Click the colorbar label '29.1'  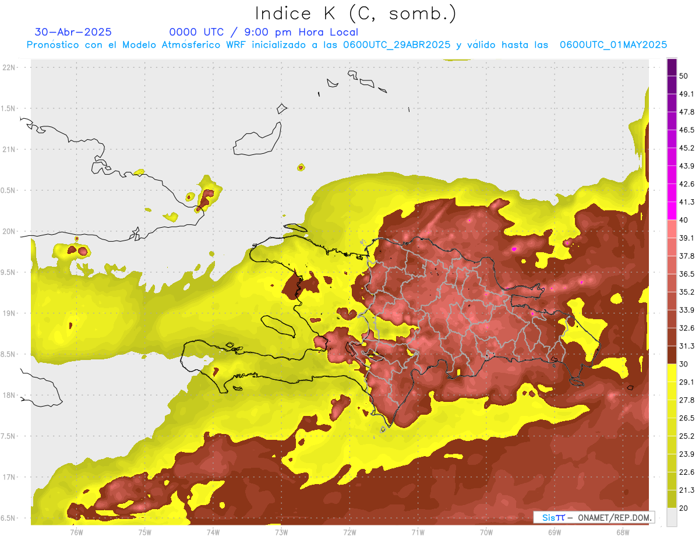687,382
